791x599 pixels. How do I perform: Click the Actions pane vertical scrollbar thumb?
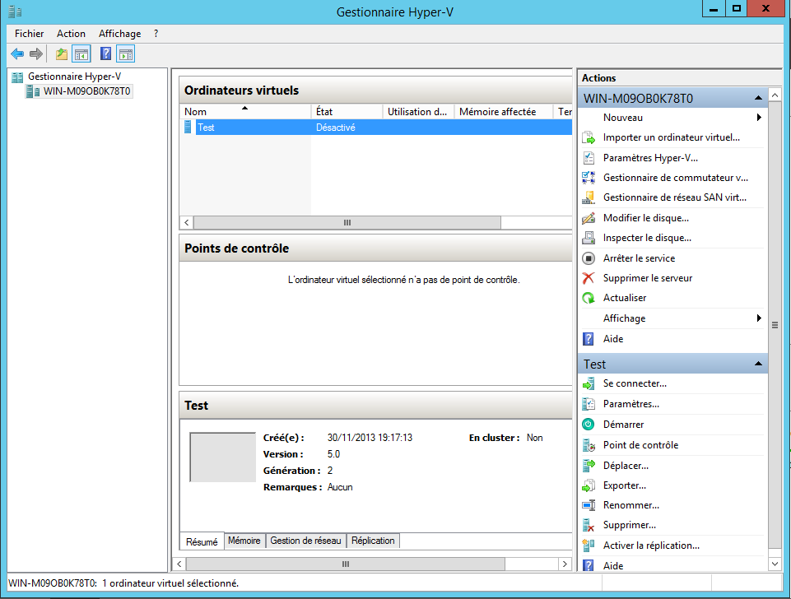775,325
